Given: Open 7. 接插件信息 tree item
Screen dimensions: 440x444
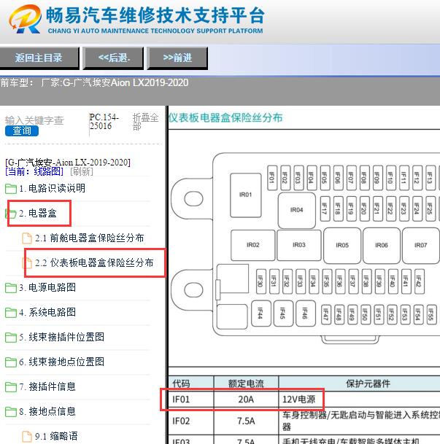Looking at the screenshot, I should pyautogui.click(x=47, y=386).
